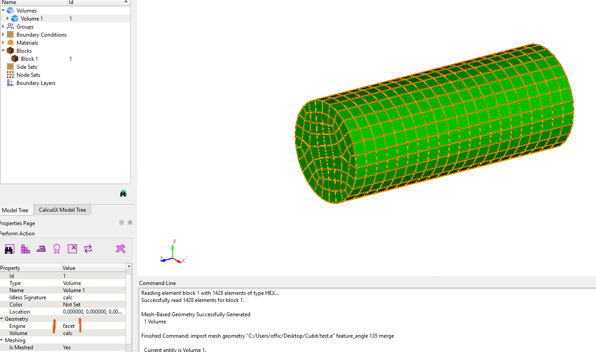596x352 pixels.
Task: Select the Model Tree tab
Action: (15, 210)
